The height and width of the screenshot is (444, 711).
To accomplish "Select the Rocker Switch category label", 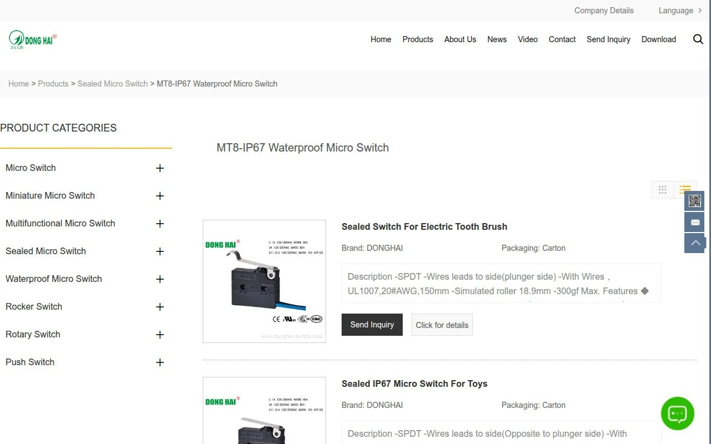I will pos(34,306).
